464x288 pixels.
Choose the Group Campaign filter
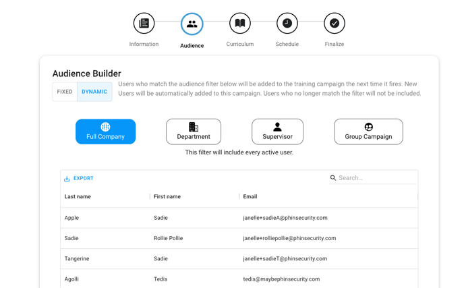(368, 132)
